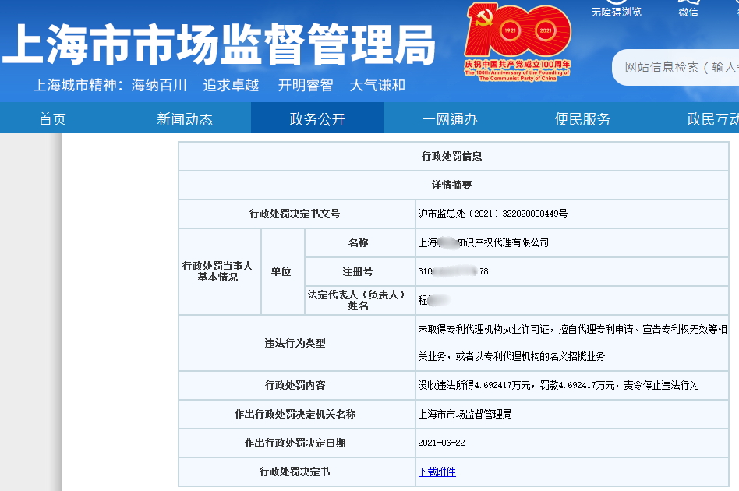Click the 下载附件 download link
The height and width of the screenshot is (491, 739).
[437, 472]
